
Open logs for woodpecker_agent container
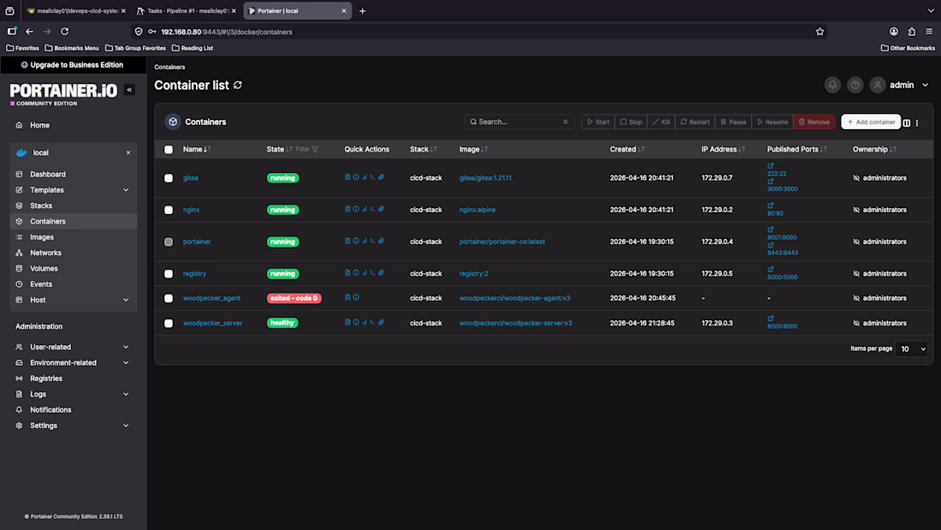(x=347, y=297)
